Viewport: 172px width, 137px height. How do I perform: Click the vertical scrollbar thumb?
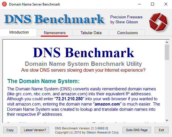point(167,52)
